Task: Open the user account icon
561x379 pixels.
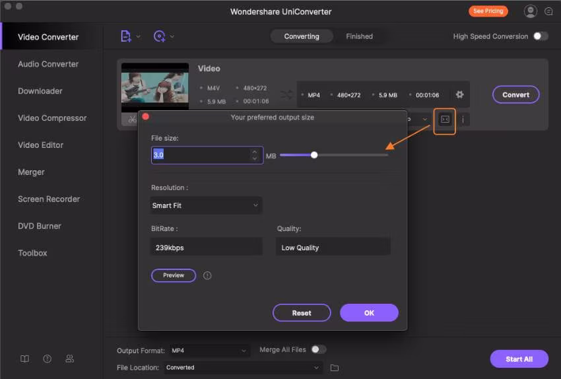Action: pyautogui.click(x=530, y=11)
